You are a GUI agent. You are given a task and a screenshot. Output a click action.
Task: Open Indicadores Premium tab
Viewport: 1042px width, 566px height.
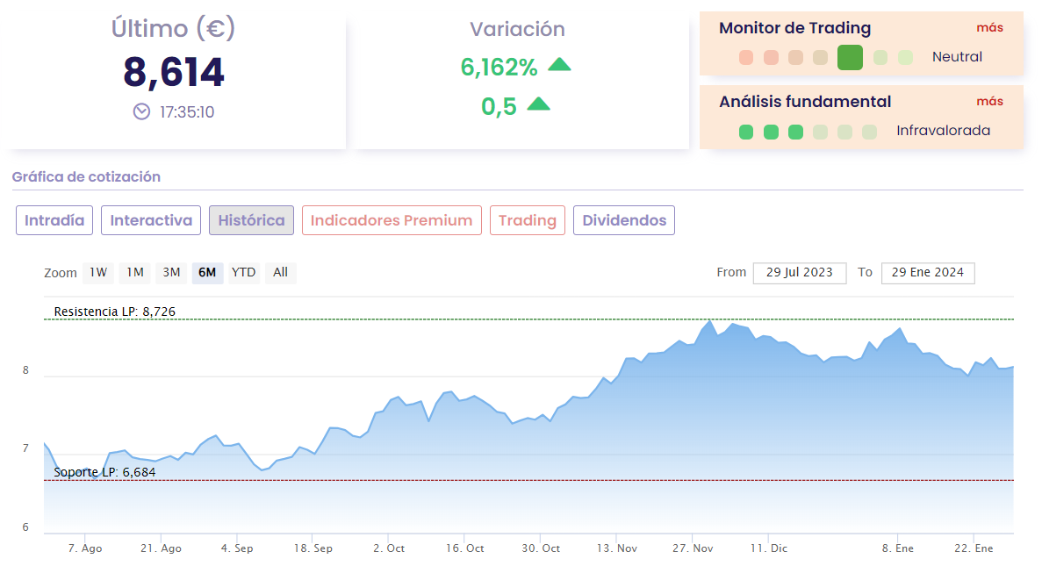point(392,220)
